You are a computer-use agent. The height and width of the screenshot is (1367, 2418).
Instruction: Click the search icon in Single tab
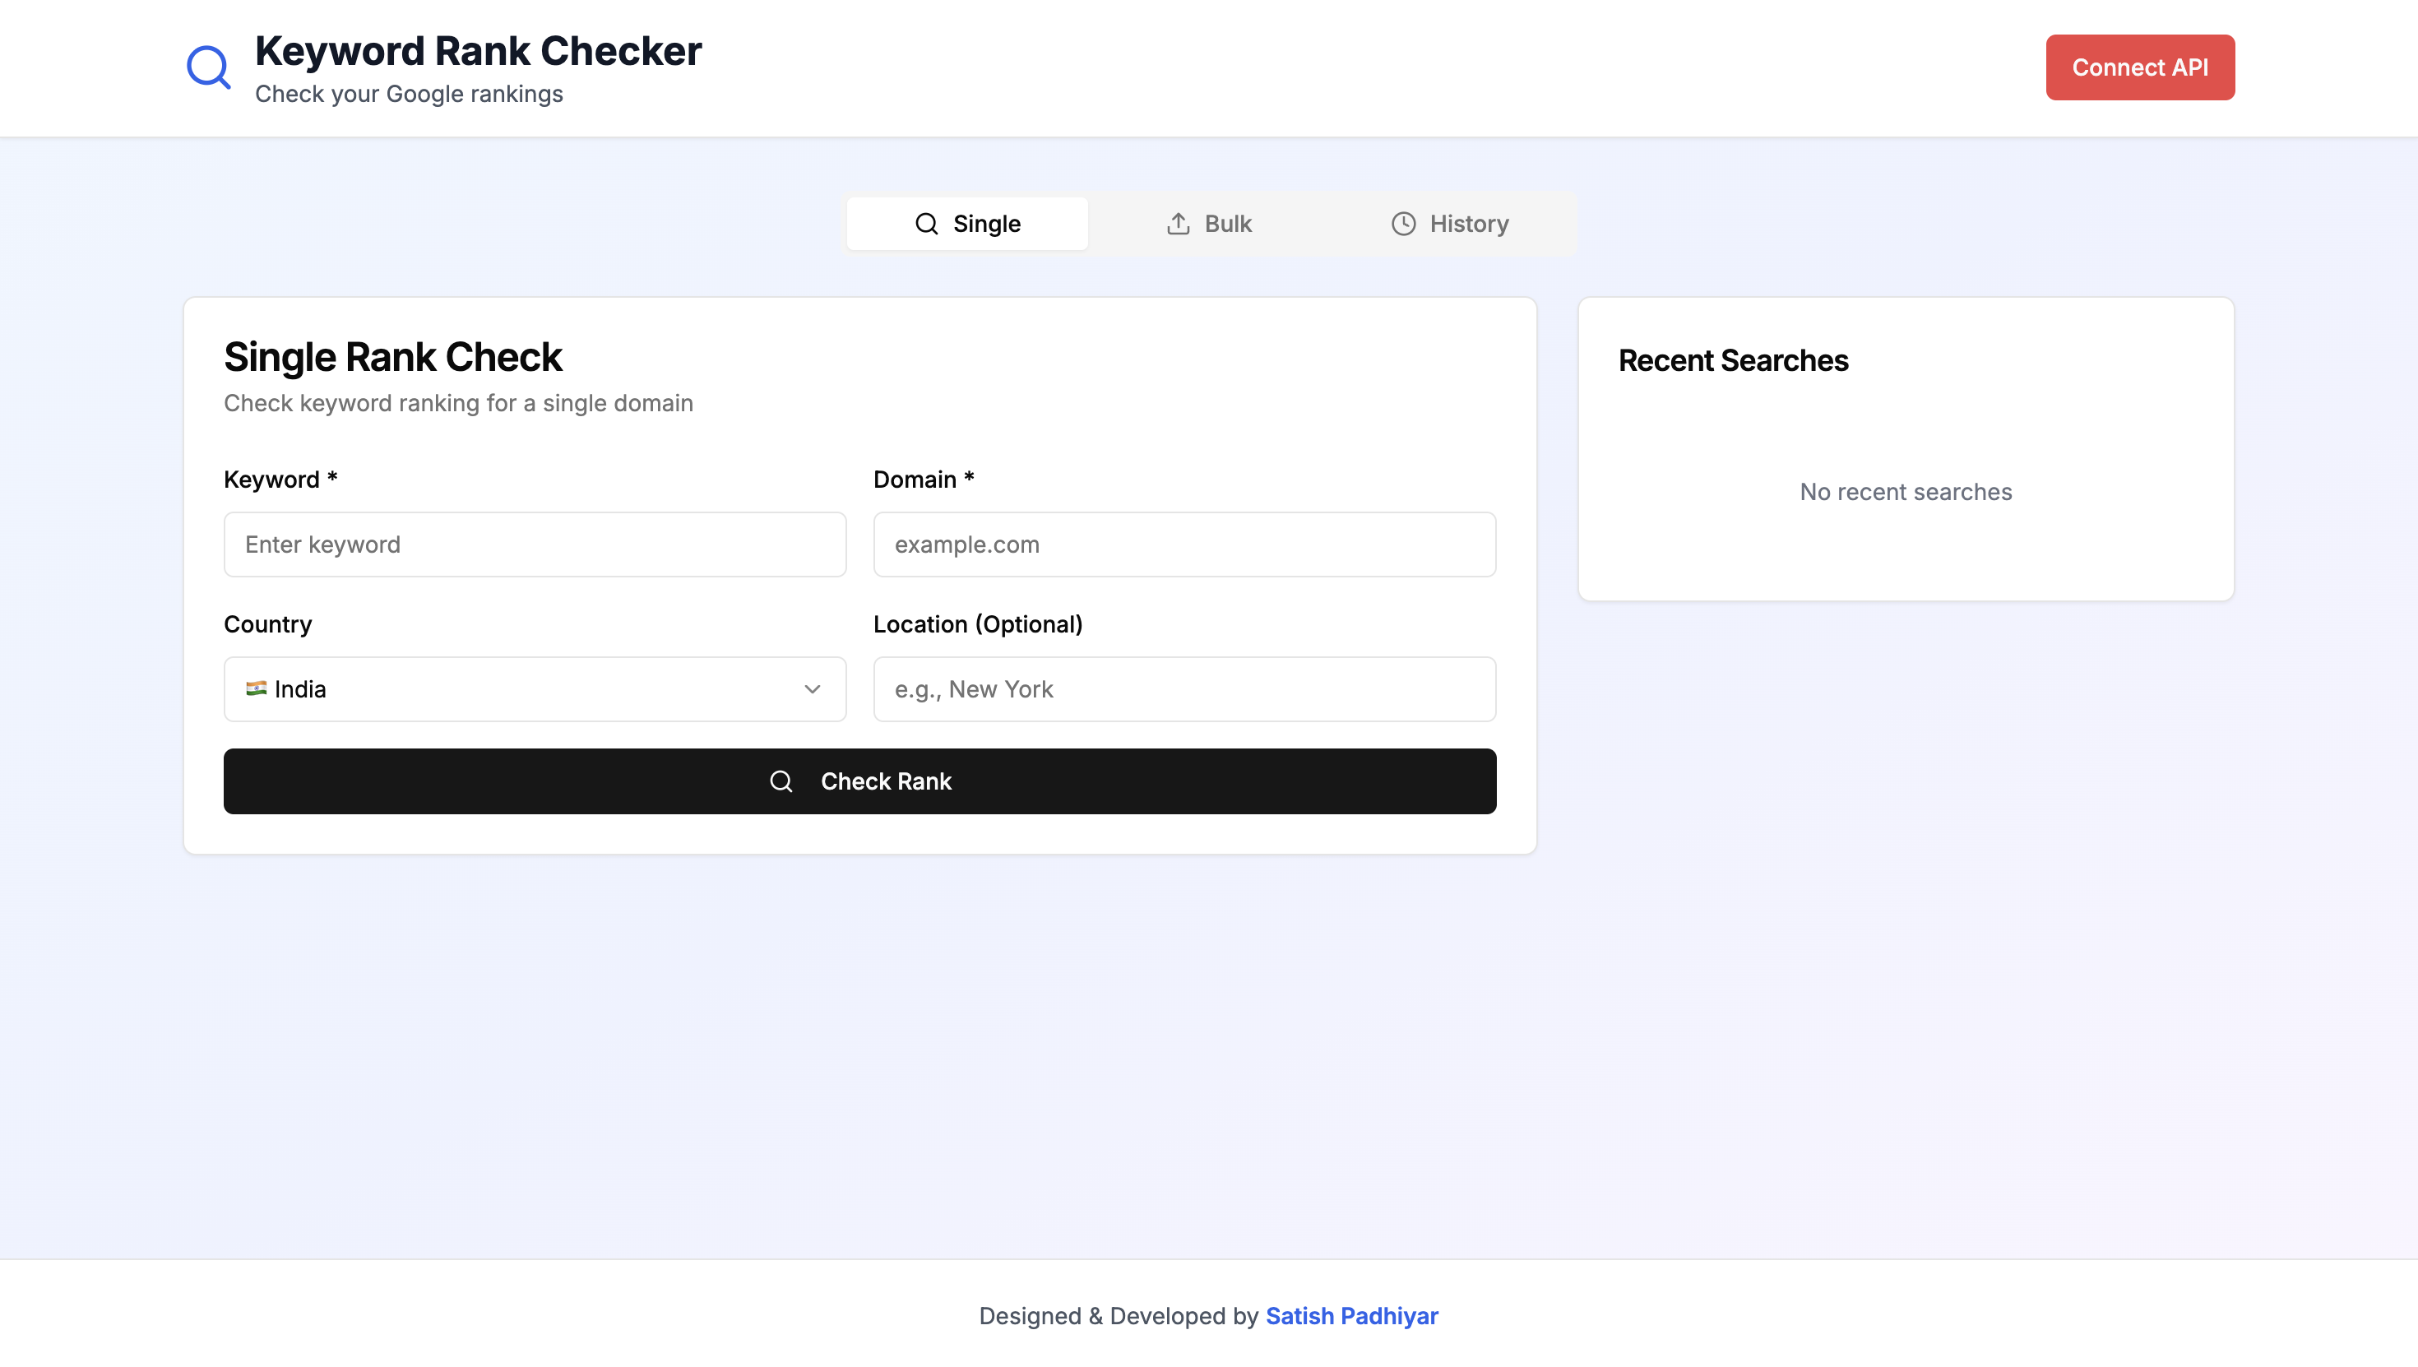point(926,224)
